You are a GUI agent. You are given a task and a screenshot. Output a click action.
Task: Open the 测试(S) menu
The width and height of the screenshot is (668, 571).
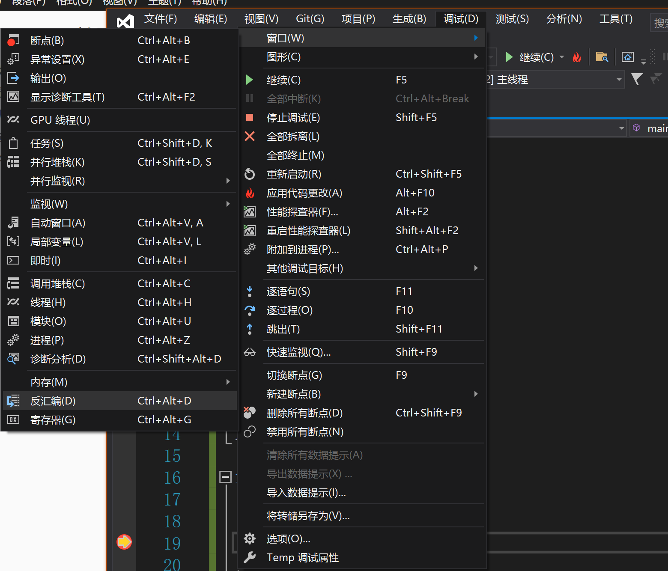(512, 19)
